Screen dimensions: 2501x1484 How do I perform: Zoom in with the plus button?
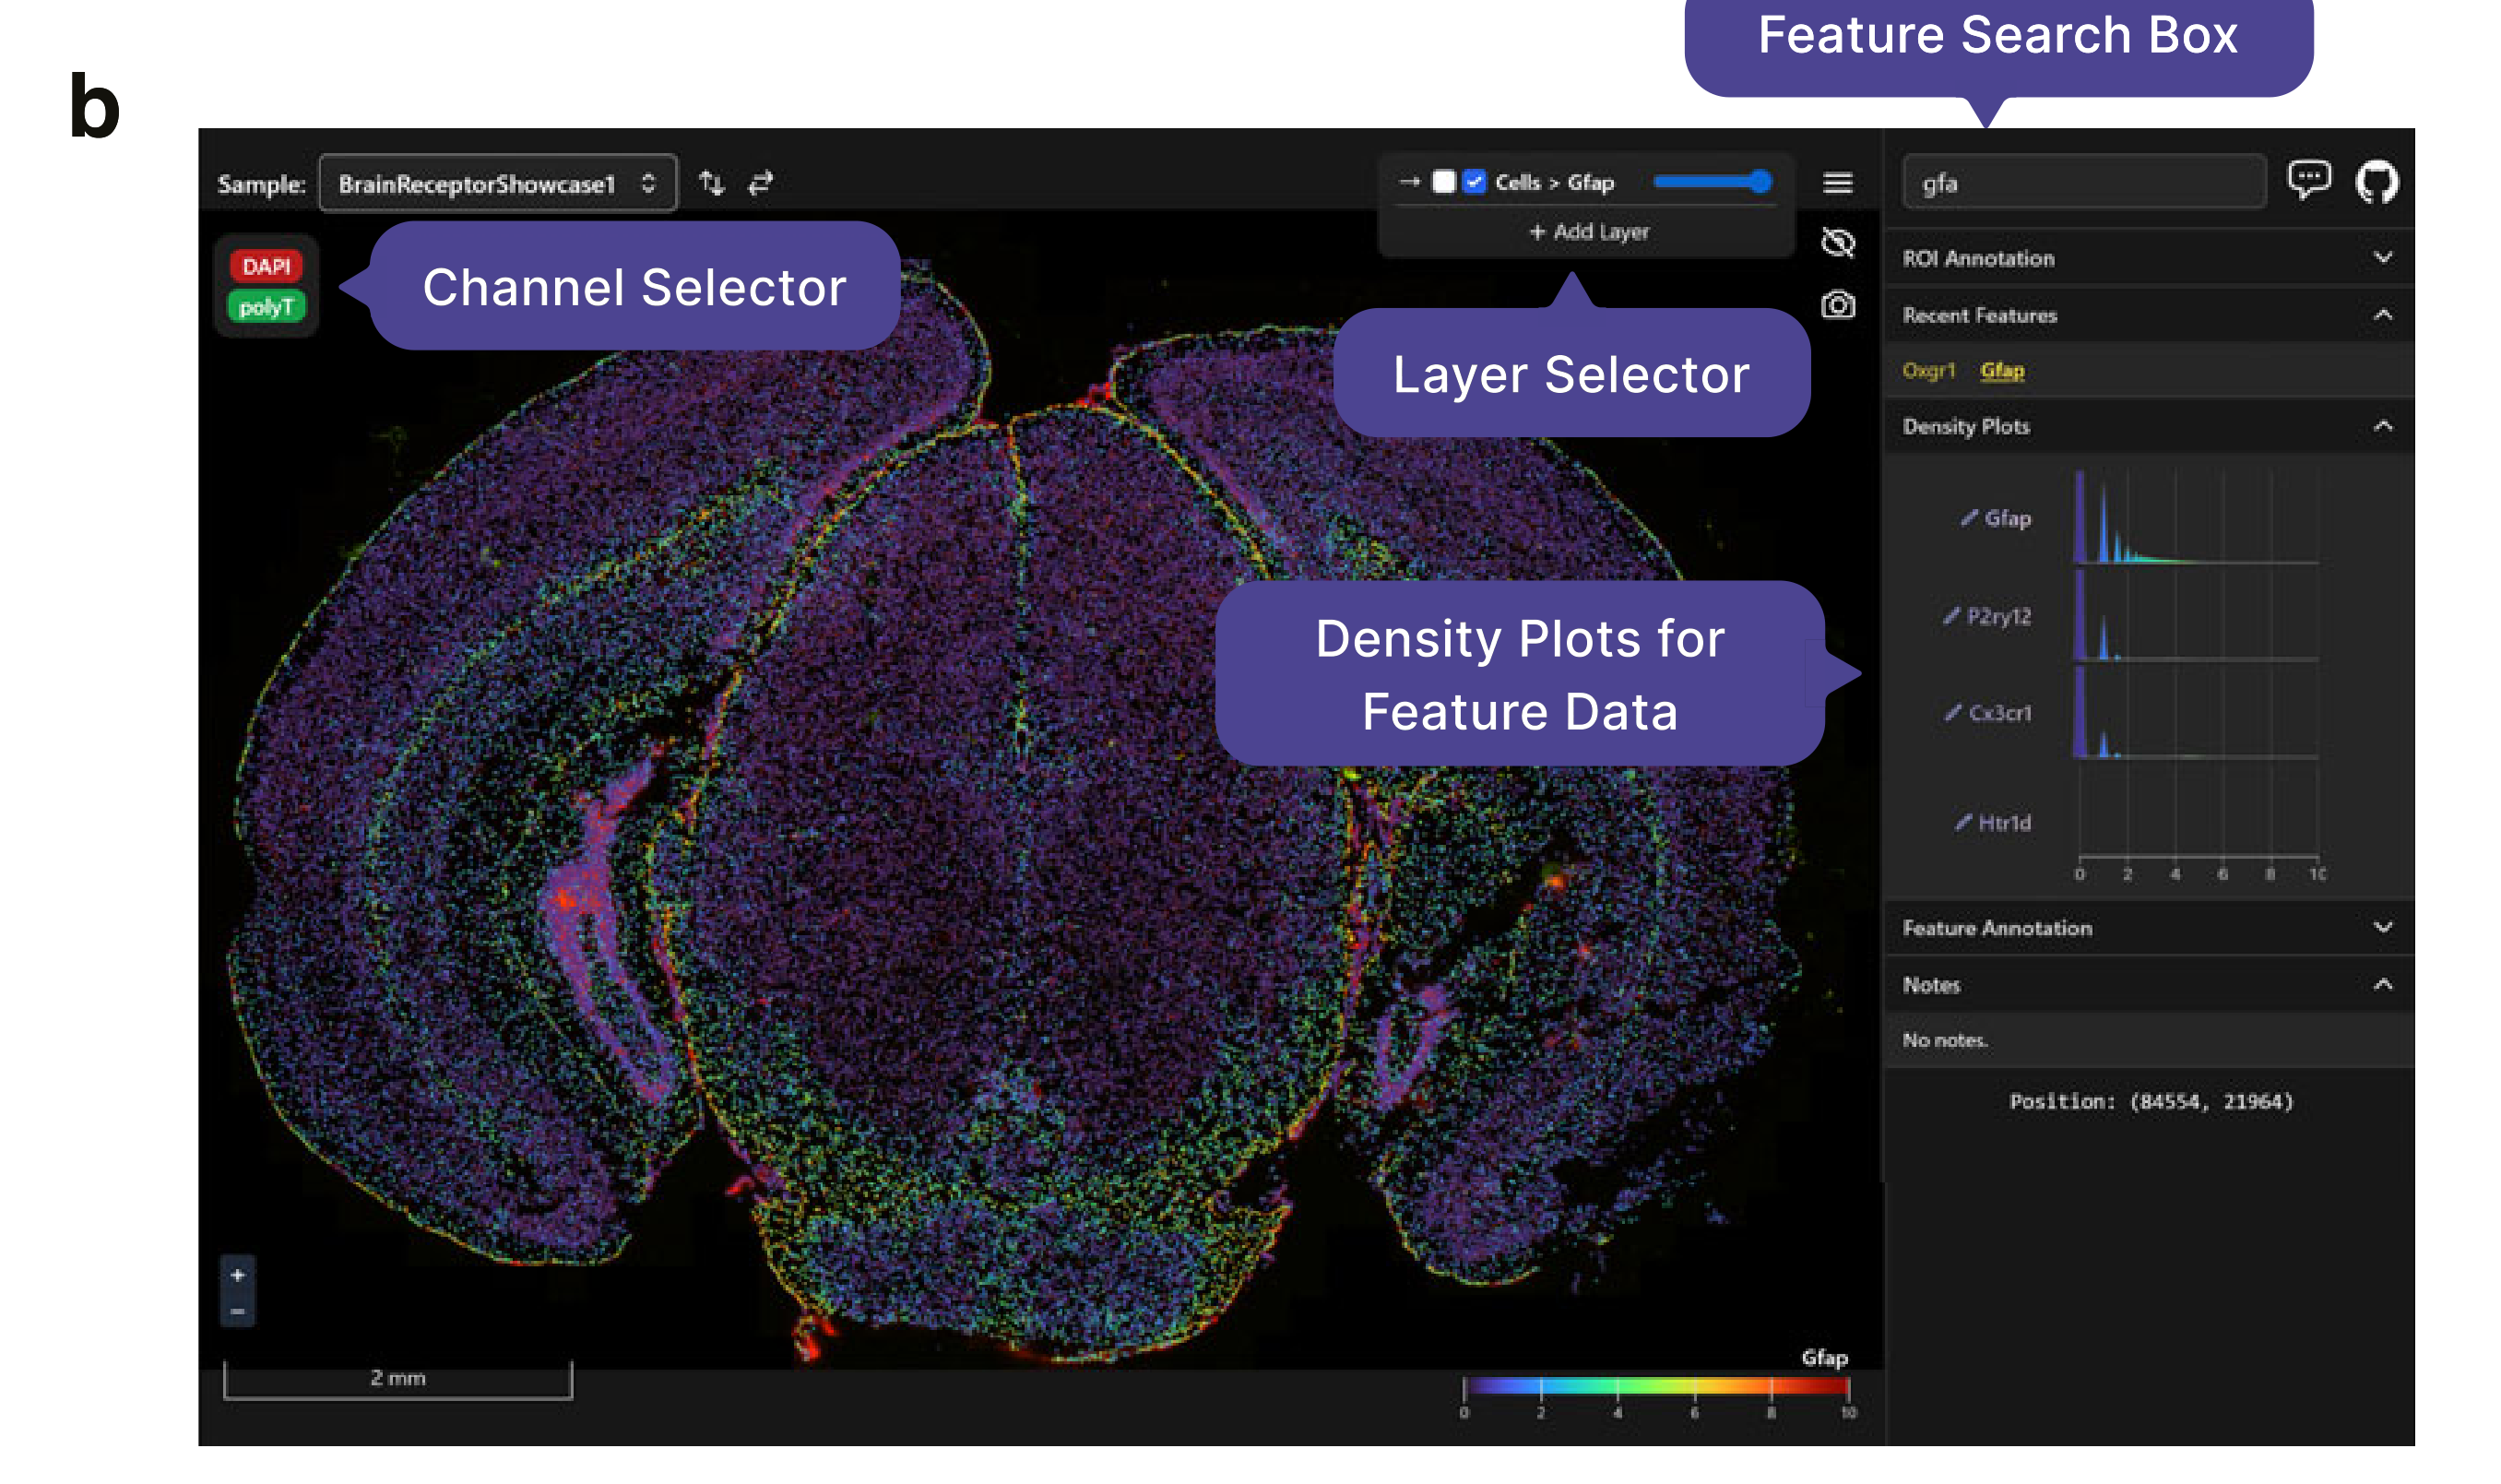pos(237,1275)
